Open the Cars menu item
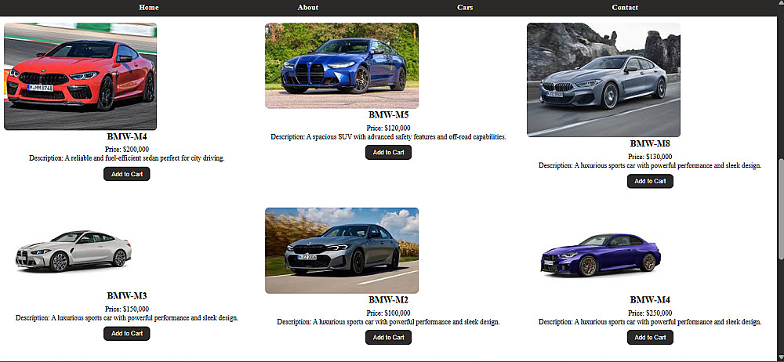The image size is (784, 362). pos(465,8)
